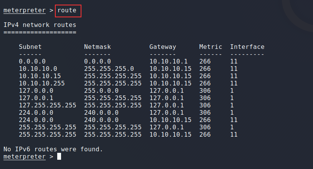Click the first meterpreter prompt label
The width and height of the screenshot is (313, 169).
point(24,10)
